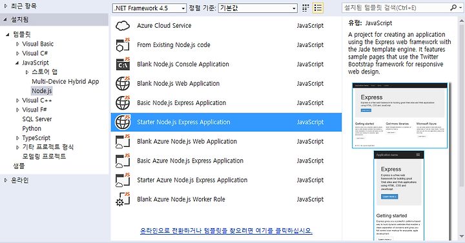This screenshot has width=465, height=243.
Task: Select Blank Azure Node.js Web Application name
Action: (187, 141)
